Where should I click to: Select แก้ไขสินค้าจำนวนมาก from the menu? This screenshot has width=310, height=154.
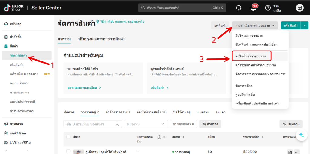pyautogui.click(x=251, y=56)
